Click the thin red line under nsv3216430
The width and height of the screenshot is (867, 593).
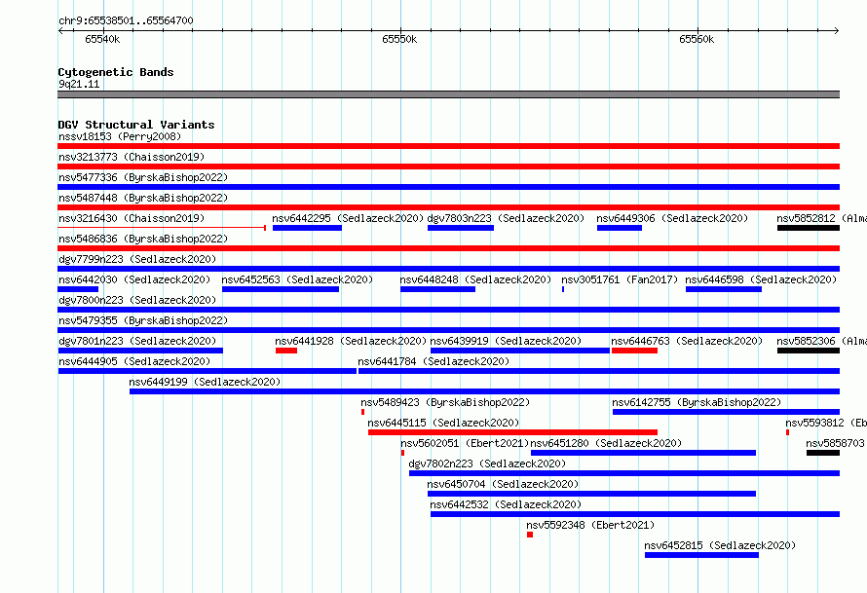[x=162, y=228]
